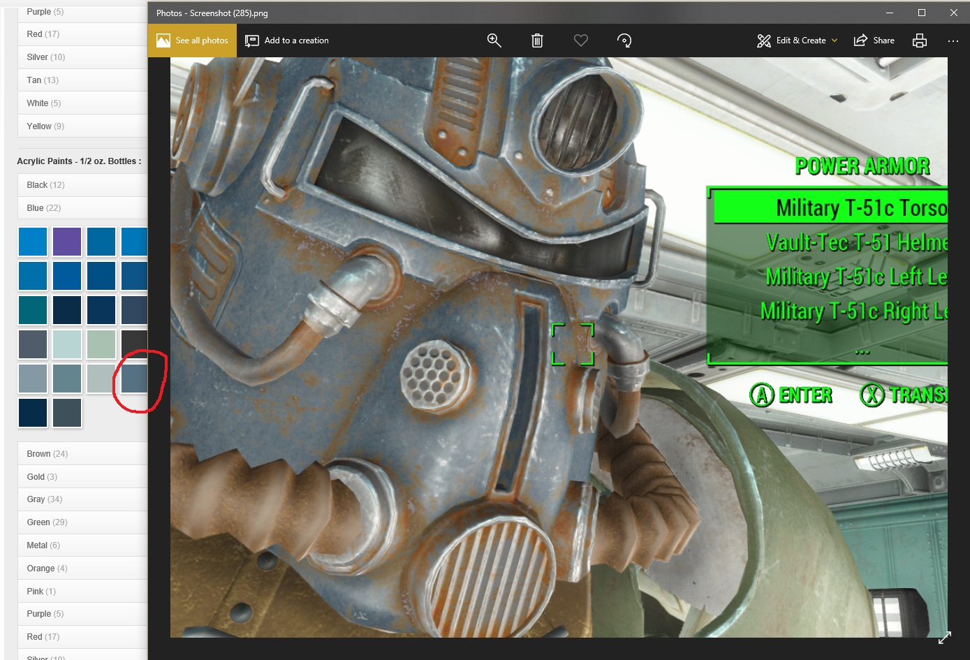Screen dimensions: 970x660
Task: Expand the Yellow (9) color category
Action: pyautogui.click(x=82, y=126)
